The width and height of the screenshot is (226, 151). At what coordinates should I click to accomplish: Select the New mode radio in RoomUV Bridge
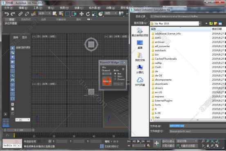(x=115, y=74)
